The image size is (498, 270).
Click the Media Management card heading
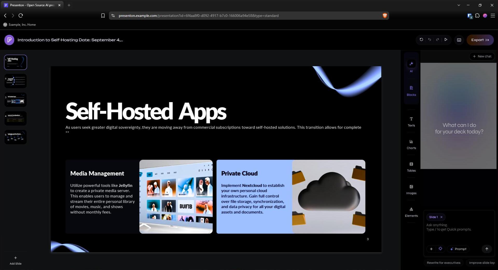tap(97, 173)
